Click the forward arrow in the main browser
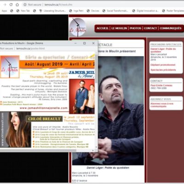Image resolution: width=184 pixels, height=184 pixels. (x=5, y=5)
